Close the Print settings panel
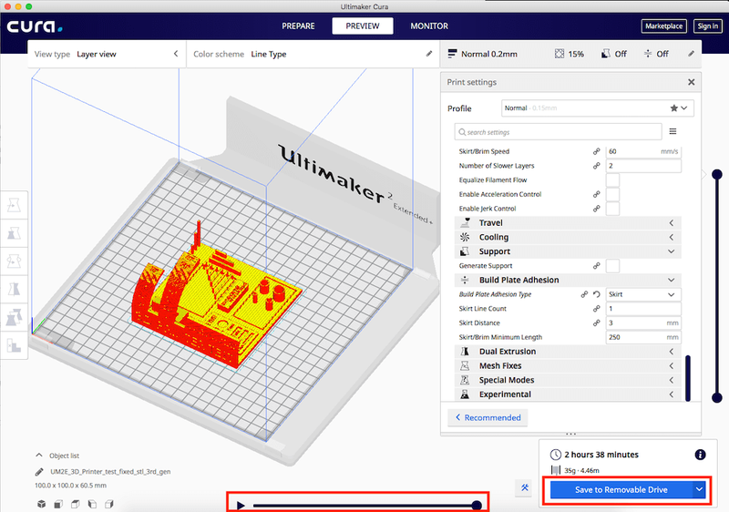 click(x=691, y=82)
